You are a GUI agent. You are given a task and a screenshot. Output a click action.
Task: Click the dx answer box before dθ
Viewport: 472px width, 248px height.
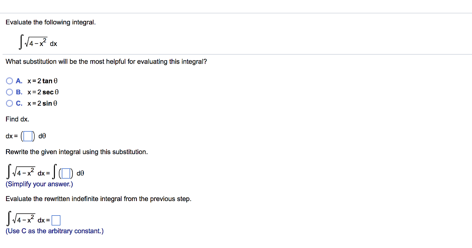pyautogui.click(x=28, y=137)
